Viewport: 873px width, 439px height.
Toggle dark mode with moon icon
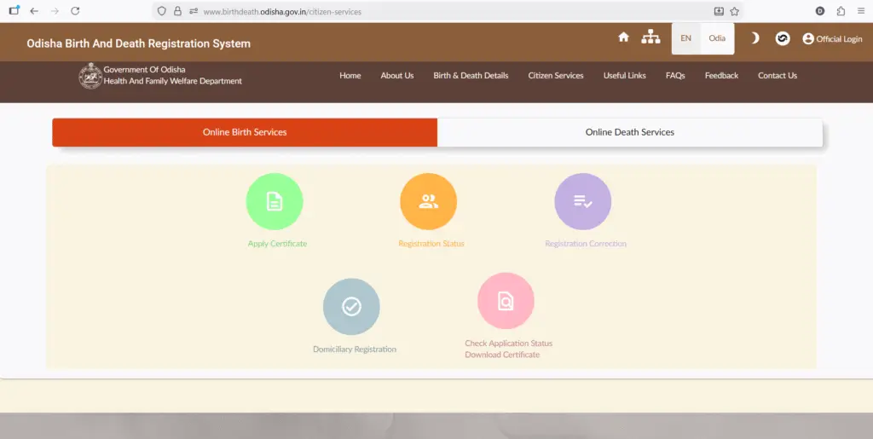tap(754, 38)
